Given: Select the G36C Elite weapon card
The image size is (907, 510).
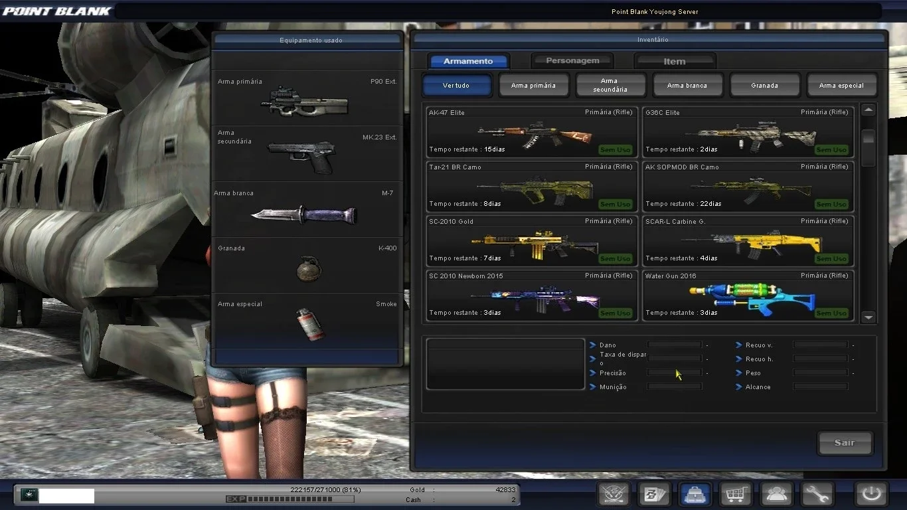Looking at the screenshot, I should click(x=748, y=131).
